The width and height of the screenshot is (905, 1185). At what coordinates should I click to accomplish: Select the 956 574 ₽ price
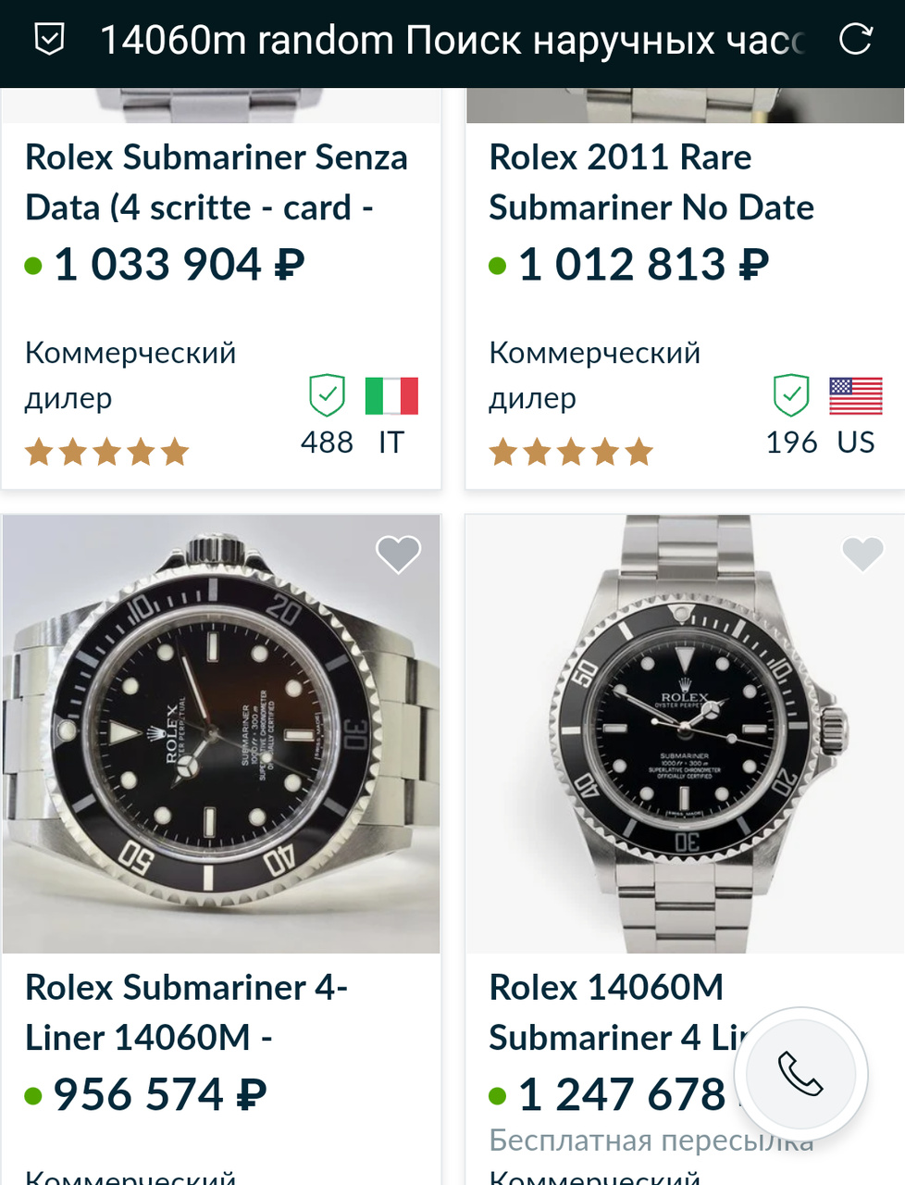(x=160, y=1095)
